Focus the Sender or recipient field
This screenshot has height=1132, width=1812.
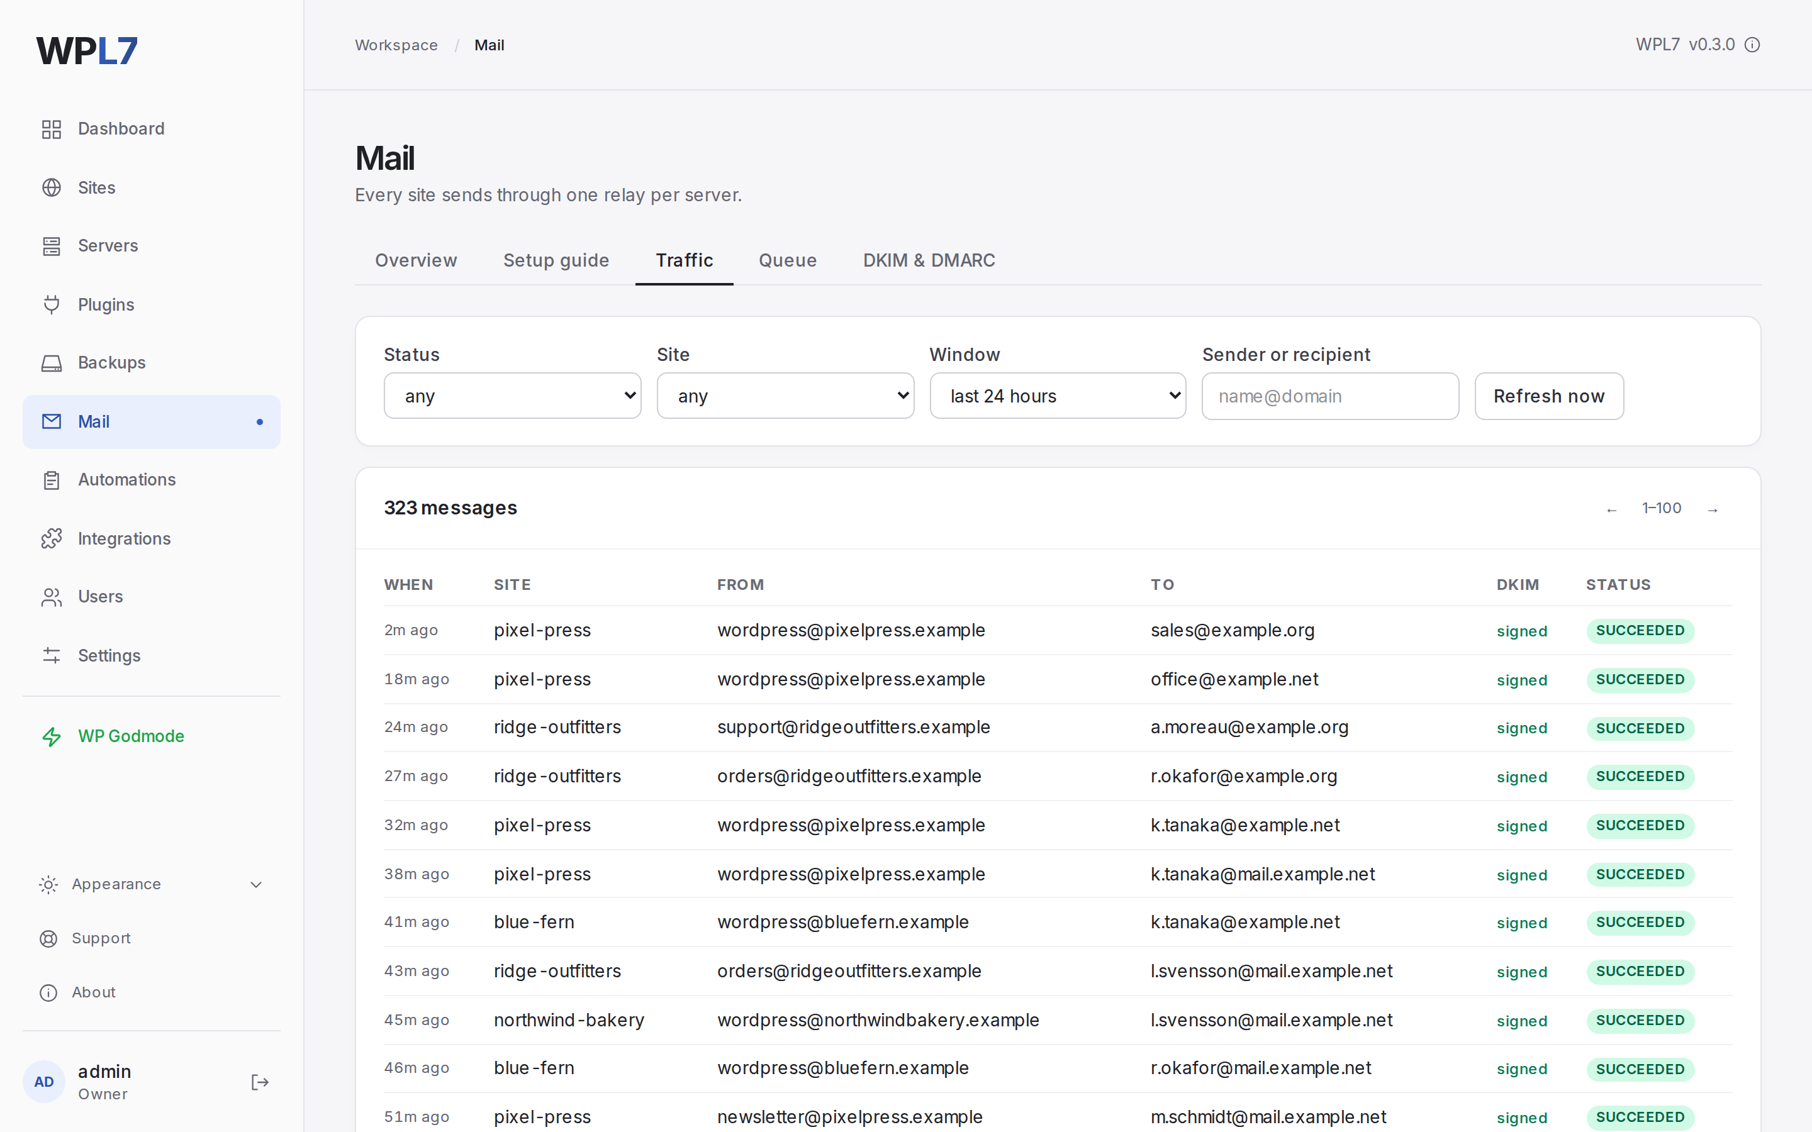[x=1330, y=396]
